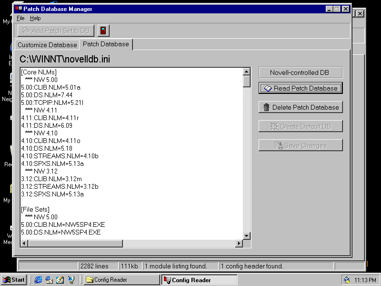Click the line 5.00:TCPIP.NLM=5.21l
This screenshot has height=286, width=381.
coord(52,102)
